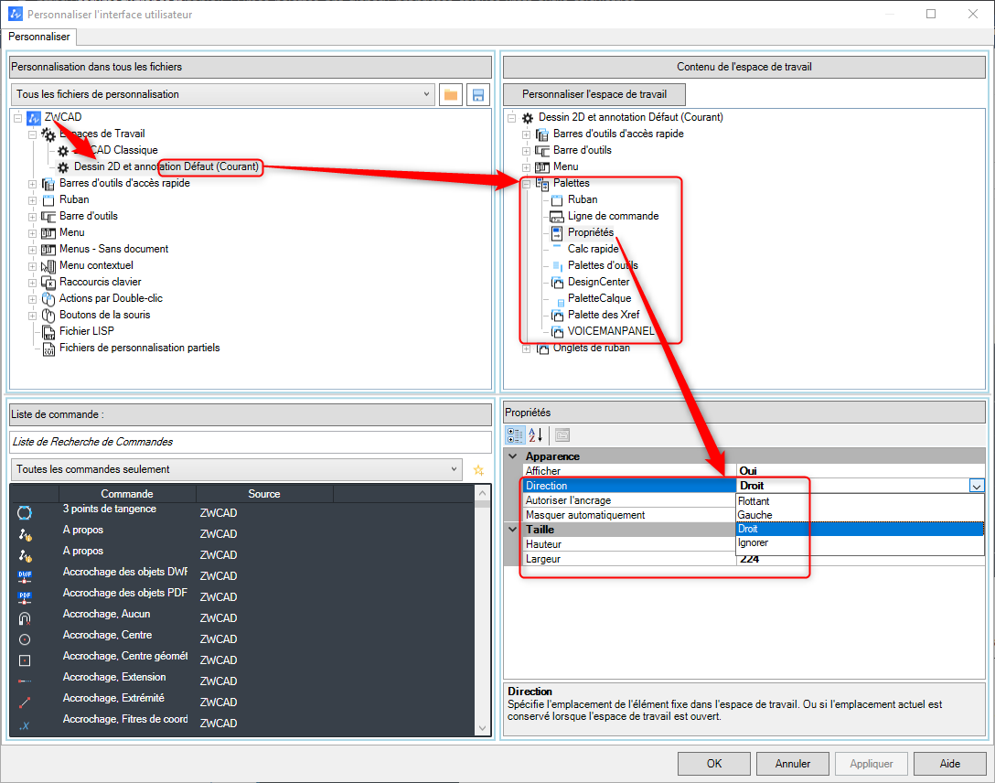The height and width of the screenshot is (783, 995).
Task: Collapse the Apparence property section
Action: 512,456
